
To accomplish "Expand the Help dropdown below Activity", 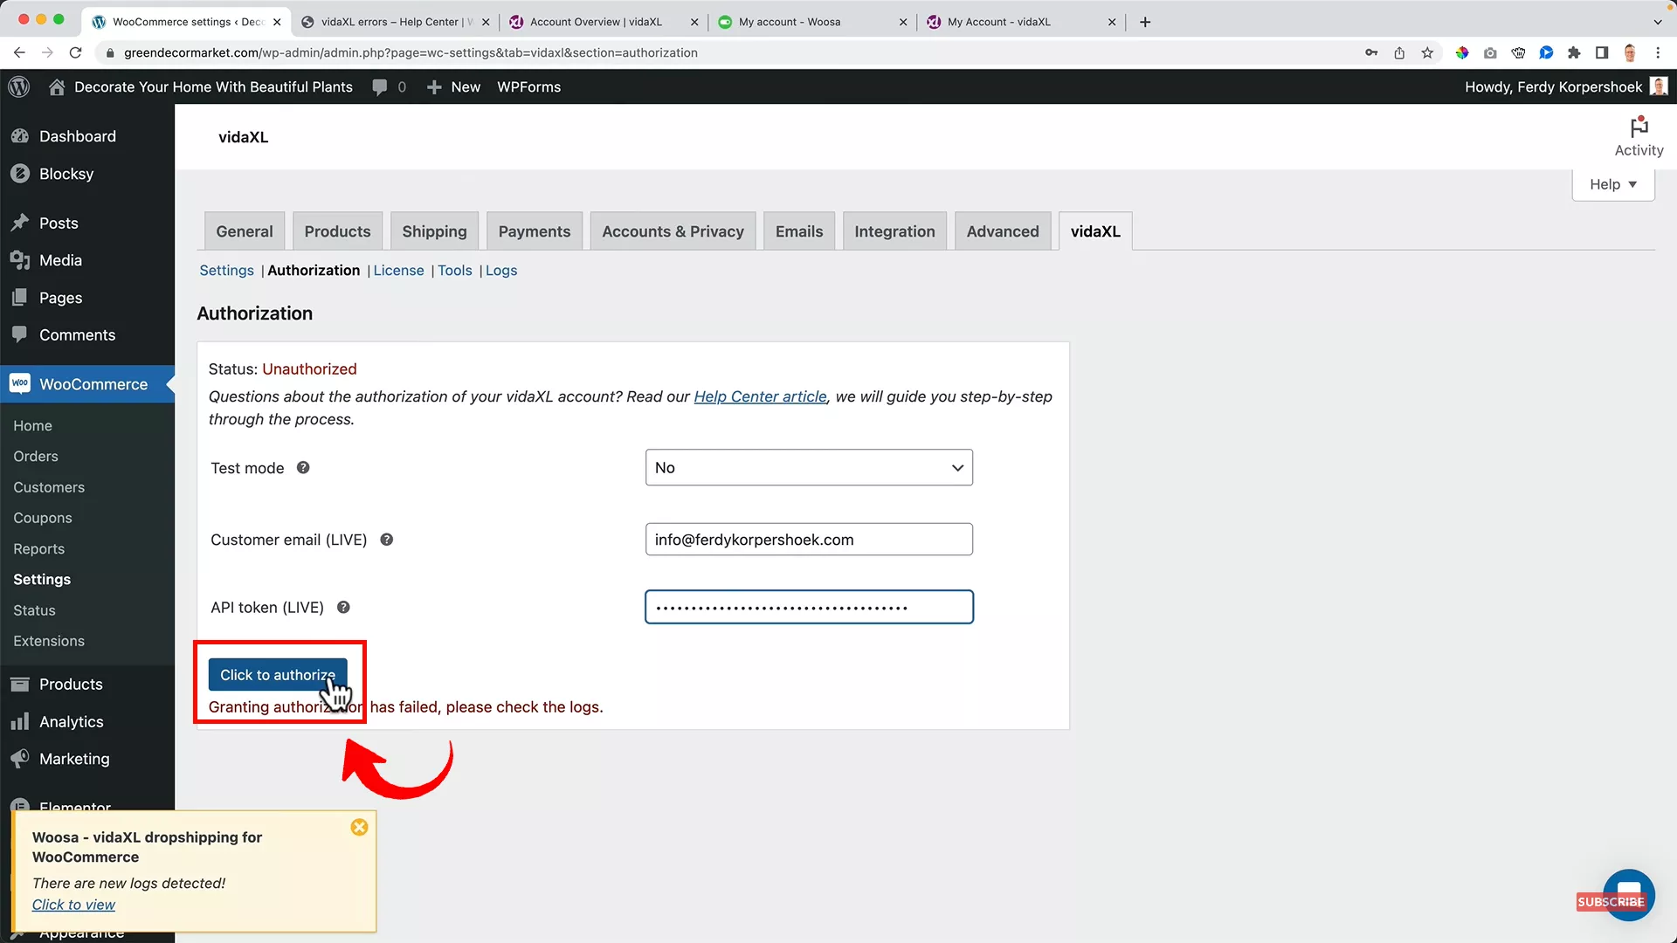I will (x=1612, y=184).
